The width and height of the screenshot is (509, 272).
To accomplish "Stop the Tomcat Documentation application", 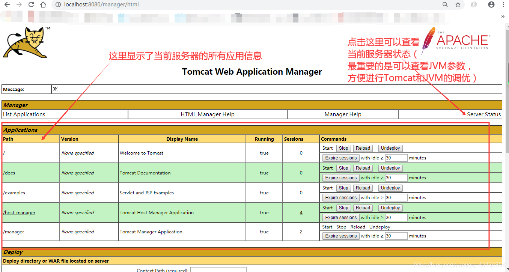I will [343, 168].
